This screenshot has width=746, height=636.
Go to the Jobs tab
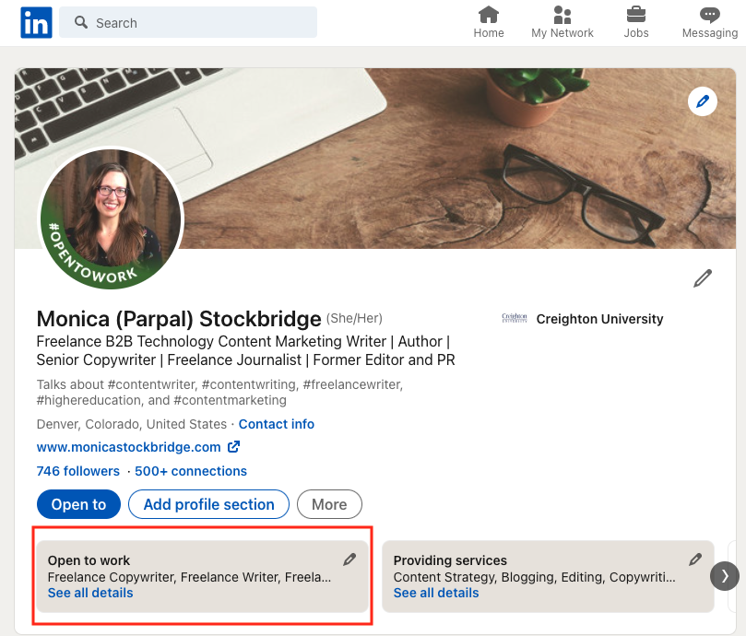[636, 22]
